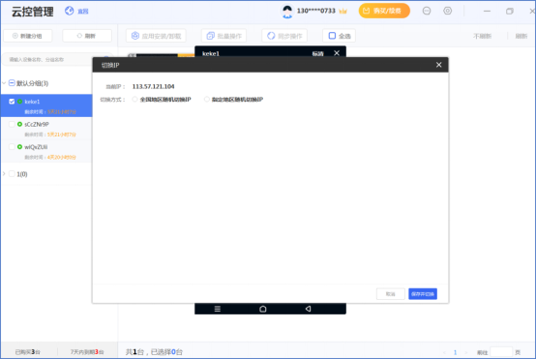Expand the group named 1(0)

4,174
